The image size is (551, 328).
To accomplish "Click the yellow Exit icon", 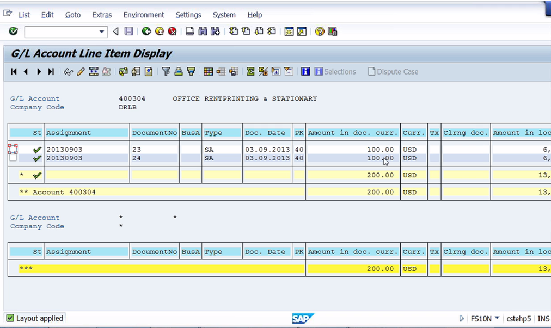I will click(x=160, y=31).
